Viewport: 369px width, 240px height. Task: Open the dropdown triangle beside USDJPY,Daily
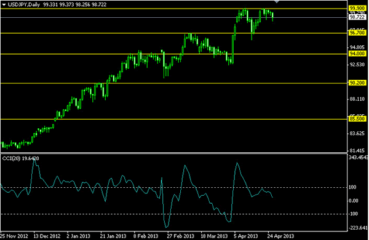pyautogui.click(x=4, y=5)
